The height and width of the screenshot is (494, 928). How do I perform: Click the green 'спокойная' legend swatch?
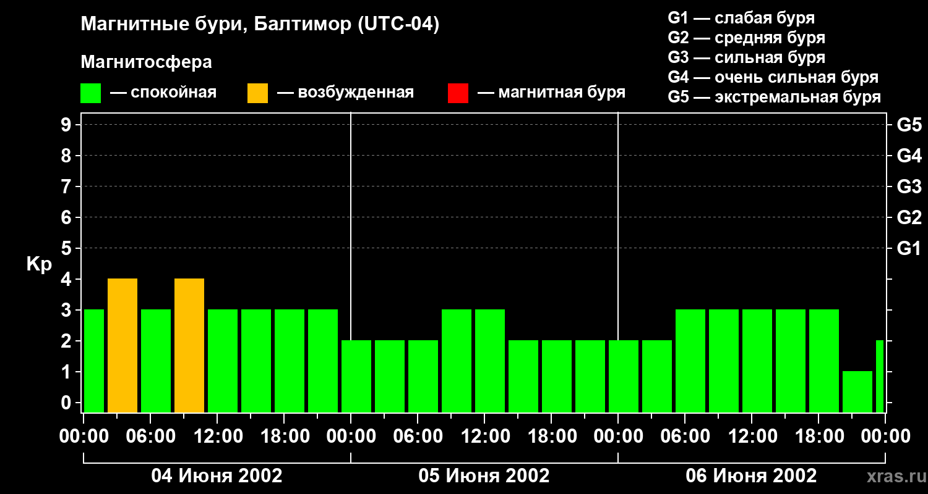[x=91, y=93]
